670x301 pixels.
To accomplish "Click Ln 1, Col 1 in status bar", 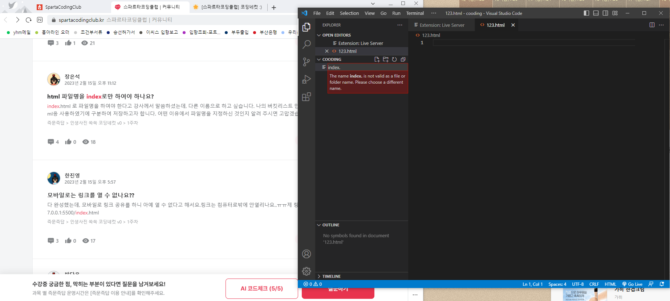I will pyautogui.click(x=532, y=284).
